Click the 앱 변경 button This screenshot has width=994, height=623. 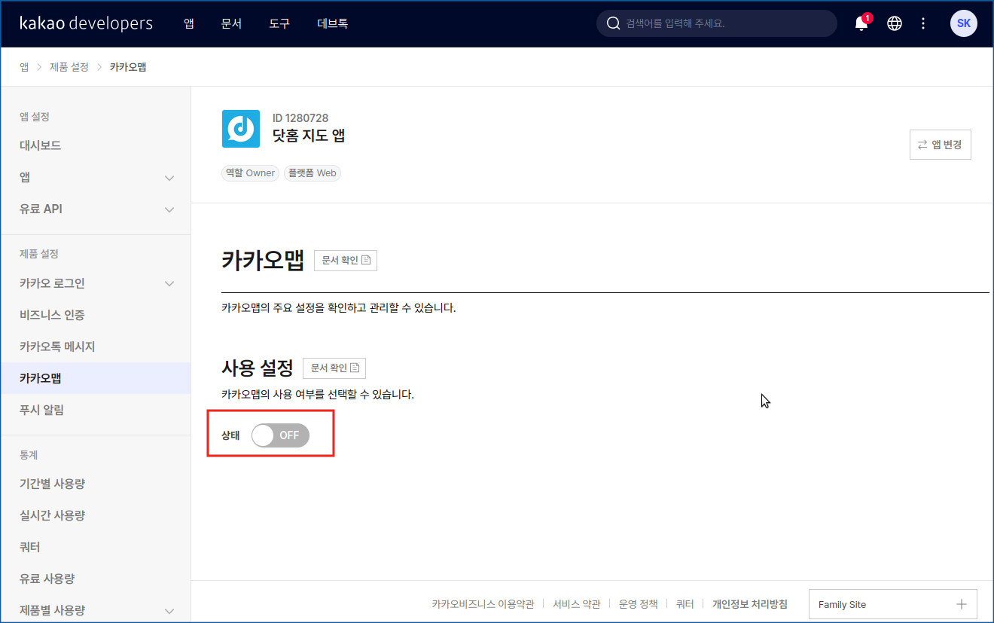click(940, 145)
